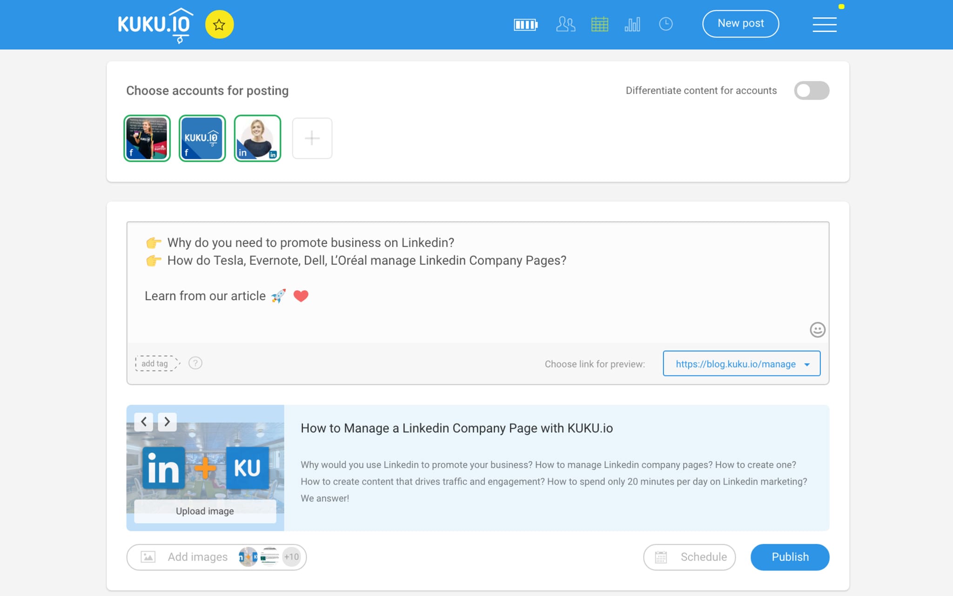Click the yellow star badge icon
Viewport: 953px width, 596px height.
(219, 24)
